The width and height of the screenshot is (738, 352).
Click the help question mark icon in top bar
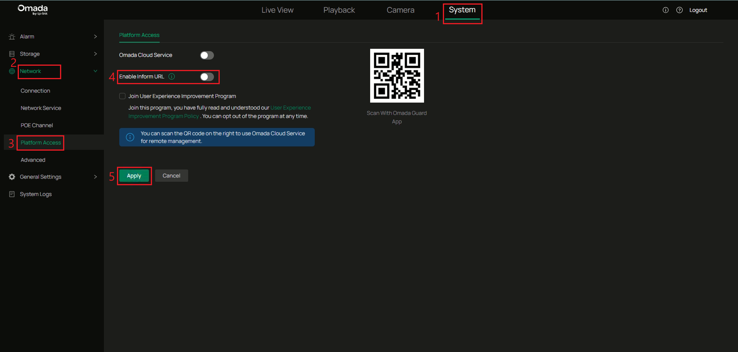click(x=679, y=10)
